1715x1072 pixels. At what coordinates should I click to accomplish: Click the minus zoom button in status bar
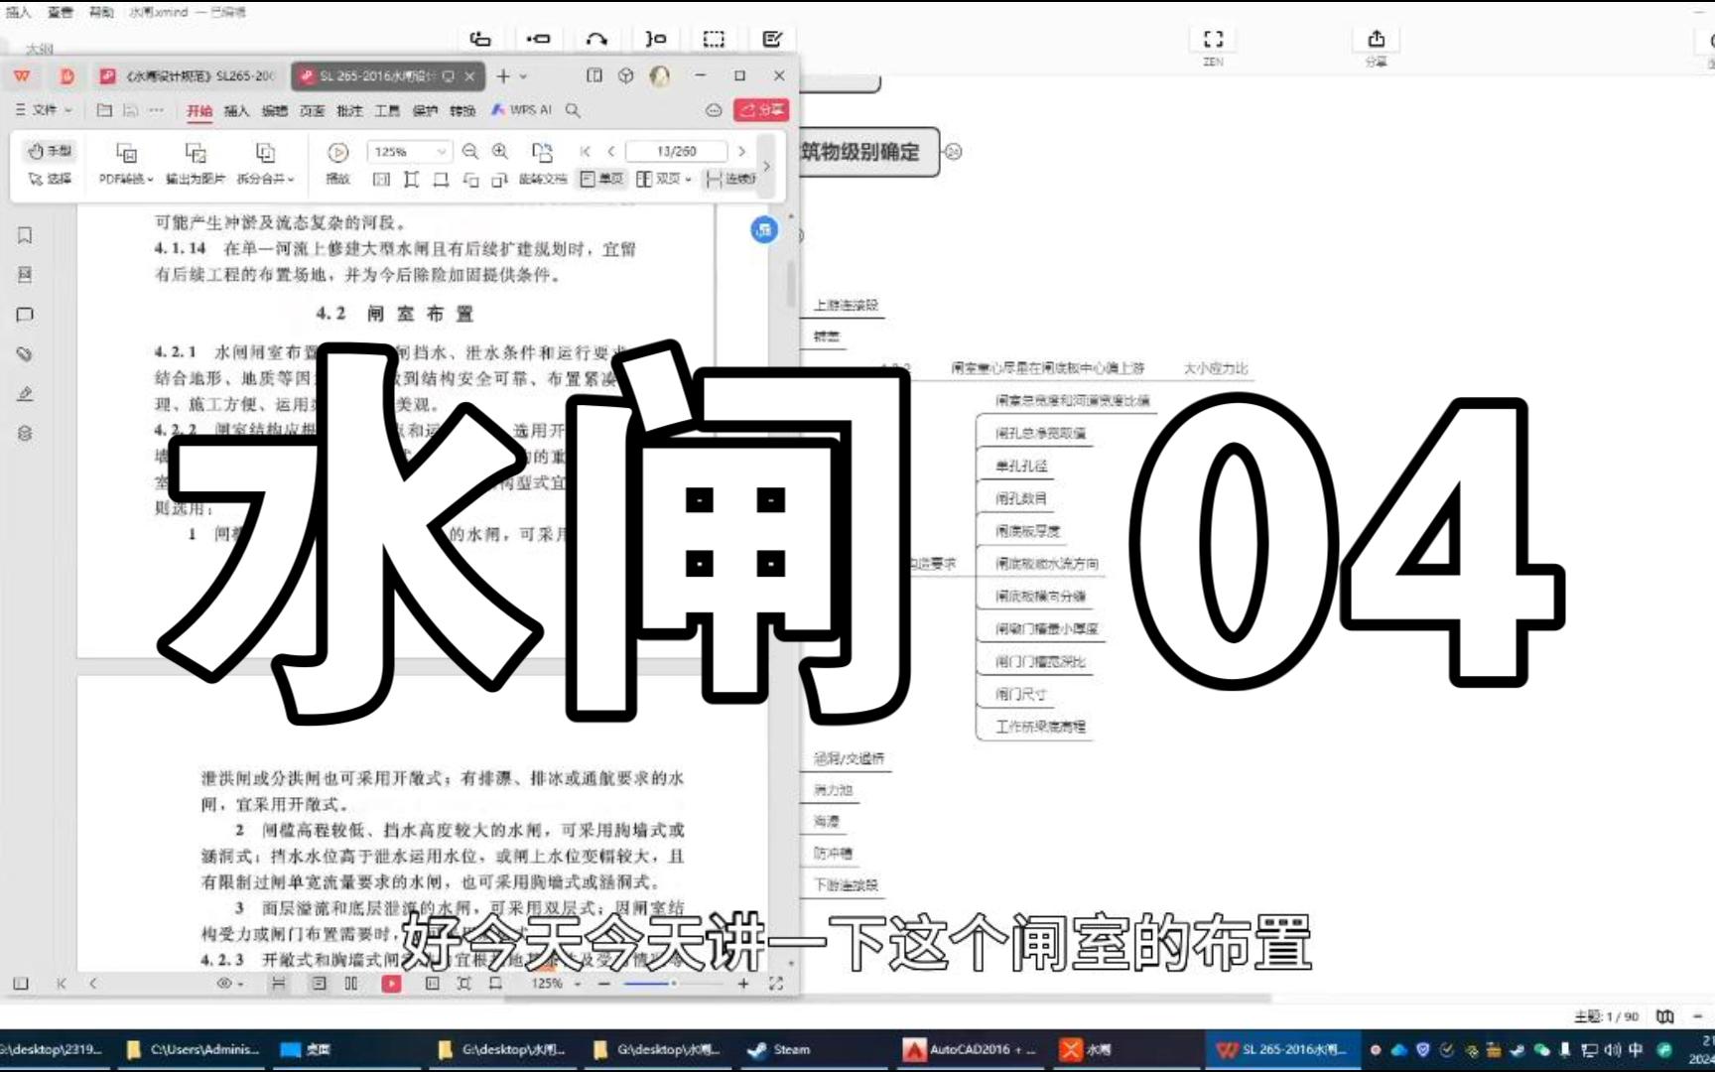[x=604, y=984]
